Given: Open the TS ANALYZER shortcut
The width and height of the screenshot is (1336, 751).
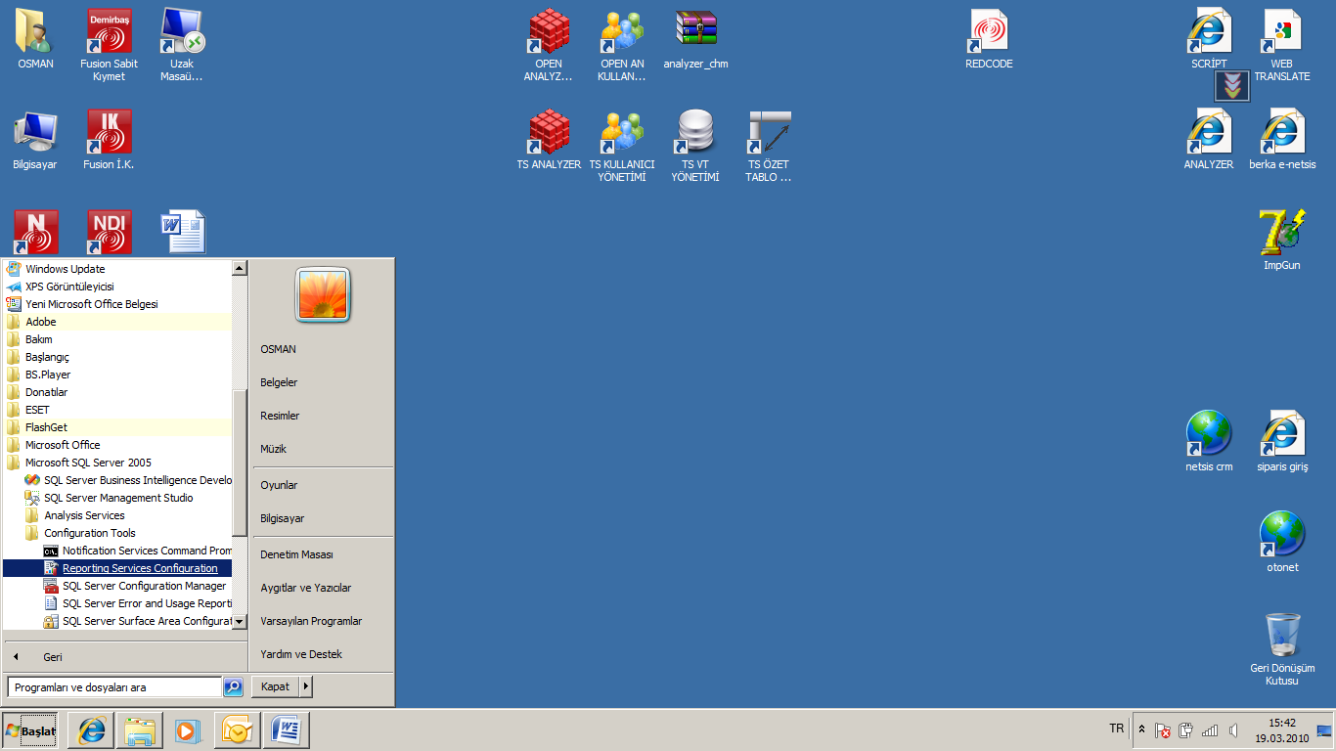Looking at the screenshot, I should click(x=549, y=132).
